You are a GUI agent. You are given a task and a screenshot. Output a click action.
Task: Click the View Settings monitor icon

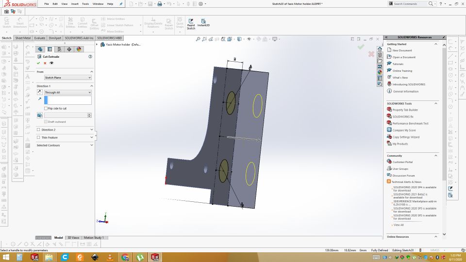click(275, 39)
